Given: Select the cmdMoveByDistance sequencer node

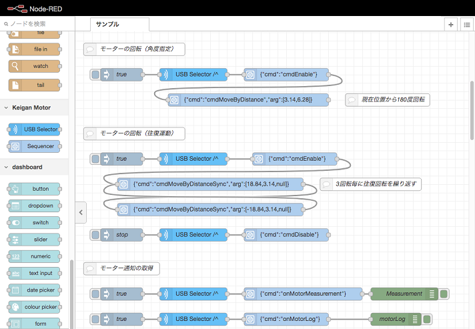Looking at the screenshot, I should click(248, 99).
